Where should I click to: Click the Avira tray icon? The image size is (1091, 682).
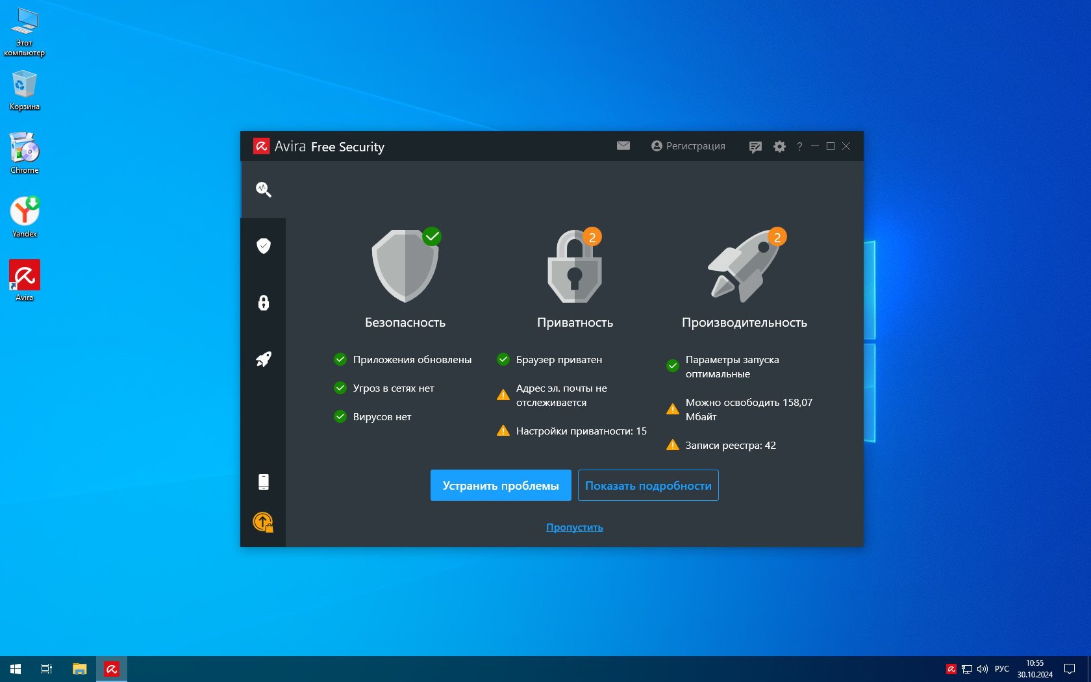tap(951, 669)
